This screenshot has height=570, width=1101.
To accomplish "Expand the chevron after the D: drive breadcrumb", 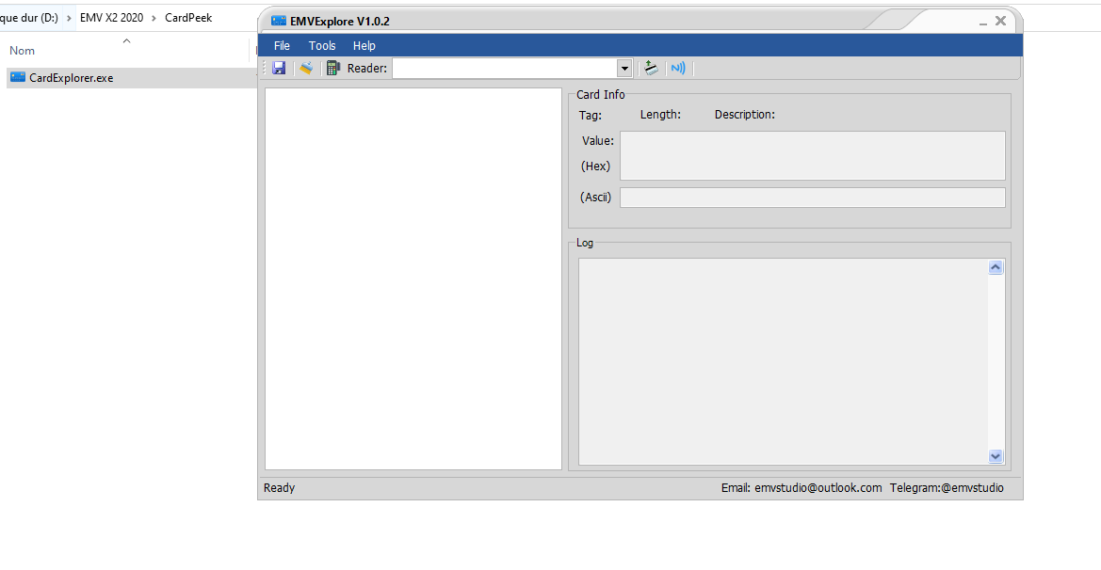I will pyautogui.click(x=69, y=18).
